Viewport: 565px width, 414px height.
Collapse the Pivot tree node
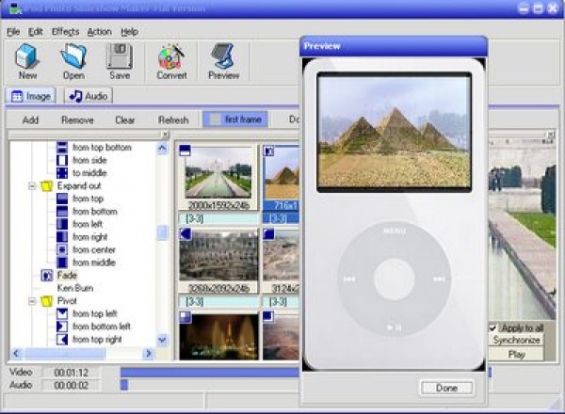[x=32, y=301]
